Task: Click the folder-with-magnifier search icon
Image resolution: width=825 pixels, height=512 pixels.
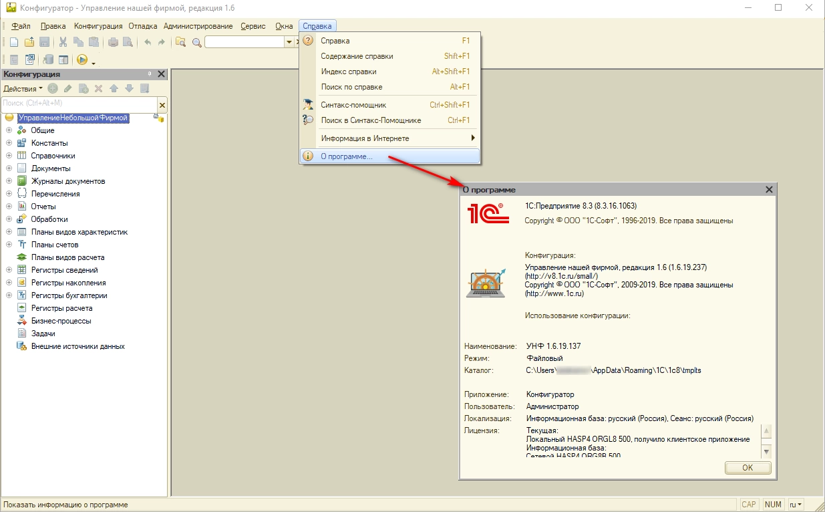Action: coord(180,42)
